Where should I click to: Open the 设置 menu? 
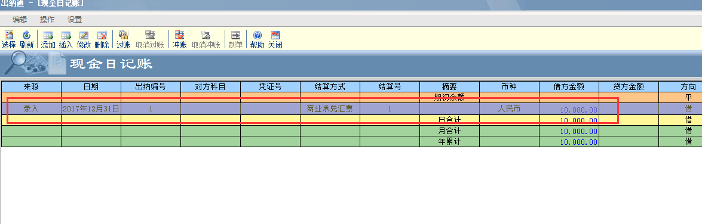tap(75, 20)
